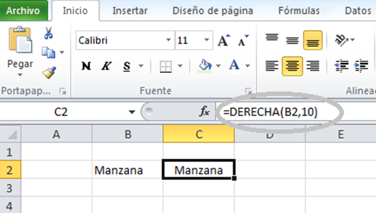Toggle Bold (N) formatting
Image resolution: width=376 pixels, height=213 pixels.
click(x=86, y=66)
